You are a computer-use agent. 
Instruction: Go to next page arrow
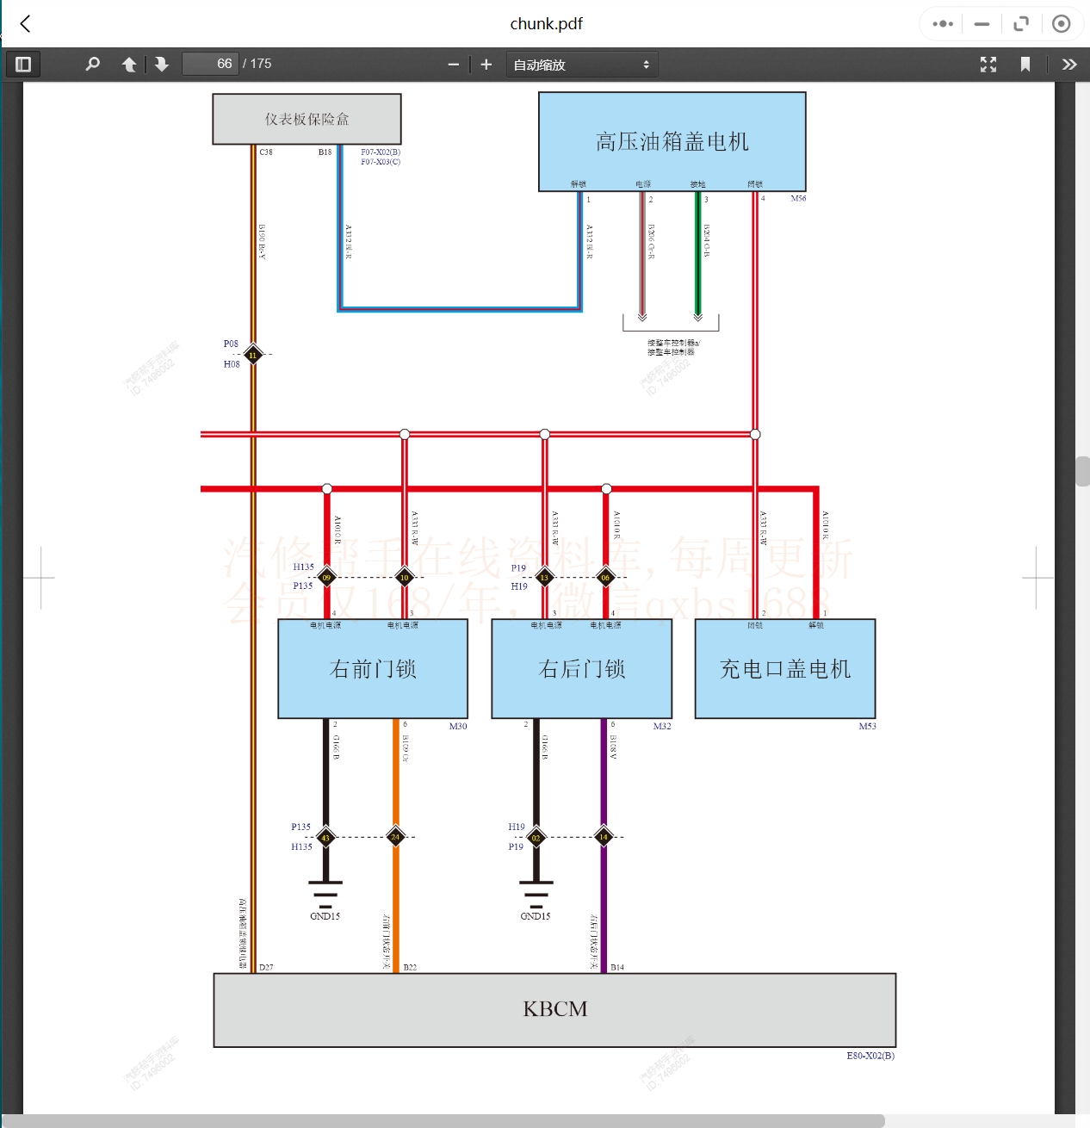tap(161, 64)
